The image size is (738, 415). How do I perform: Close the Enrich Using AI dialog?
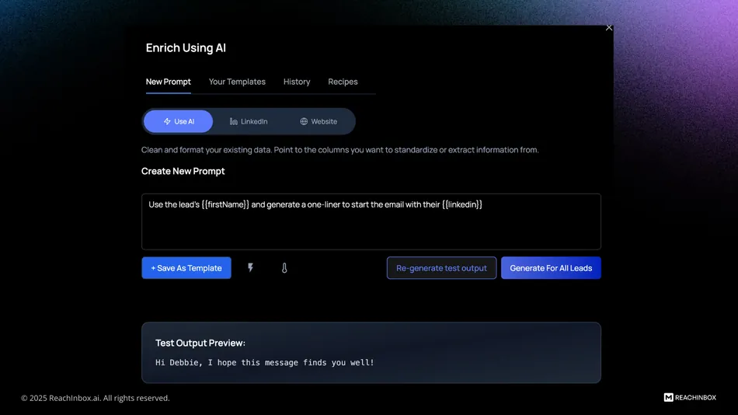point(608,28)
